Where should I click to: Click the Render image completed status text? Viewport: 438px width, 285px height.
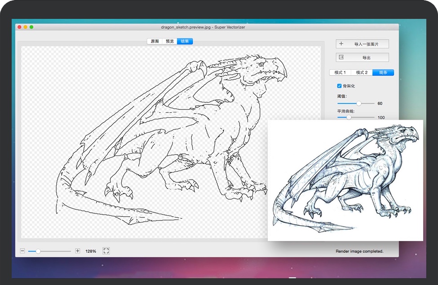tap(359, 251)
